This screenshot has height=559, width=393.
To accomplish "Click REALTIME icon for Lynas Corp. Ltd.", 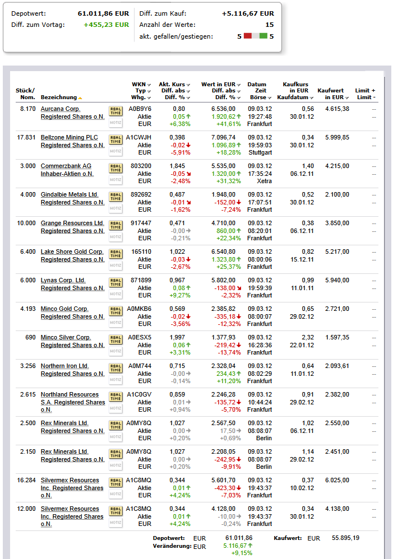I will [115, 282].
